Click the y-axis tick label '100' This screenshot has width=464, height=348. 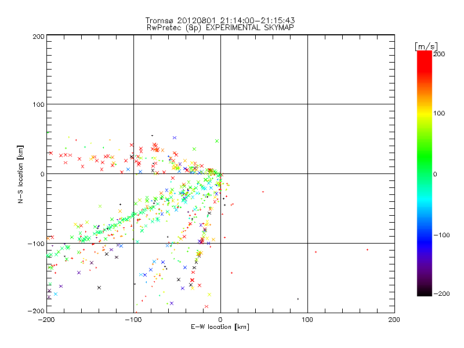tap(38, 104)
